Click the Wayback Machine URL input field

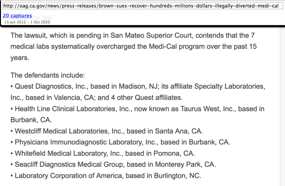[x=142, y=6]
